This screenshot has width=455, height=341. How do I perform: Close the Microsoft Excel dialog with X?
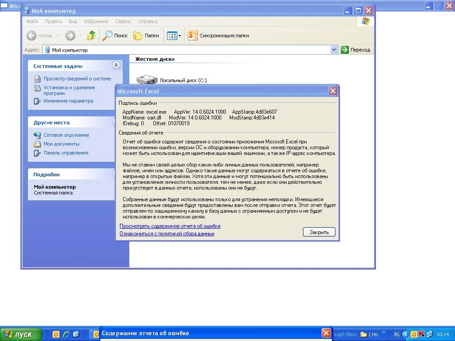coord(333,91)
